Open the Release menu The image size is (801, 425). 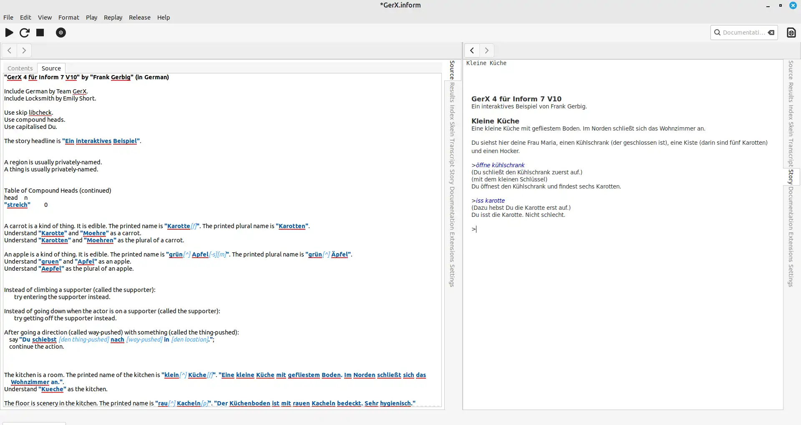(139, 18)
